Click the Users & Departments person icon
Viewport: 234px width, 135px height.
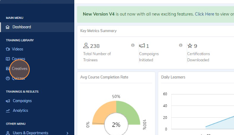click(x=8, y=133)
